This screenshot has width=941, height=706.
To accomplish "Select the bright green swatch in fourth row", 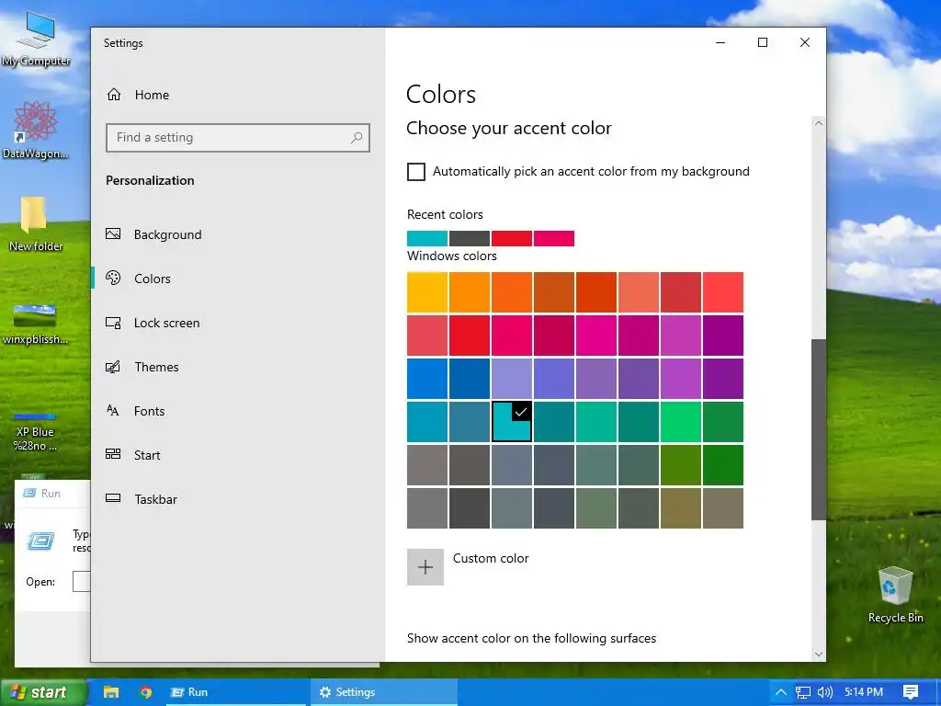I will tap(681, 422).
